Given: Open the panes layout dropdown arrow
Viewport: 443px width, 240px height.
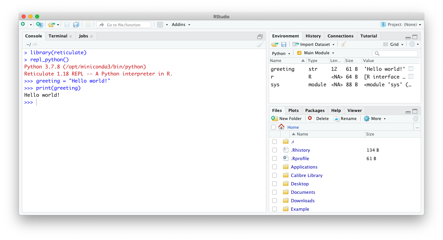Looking at the screenshot, I should point(167,25).
